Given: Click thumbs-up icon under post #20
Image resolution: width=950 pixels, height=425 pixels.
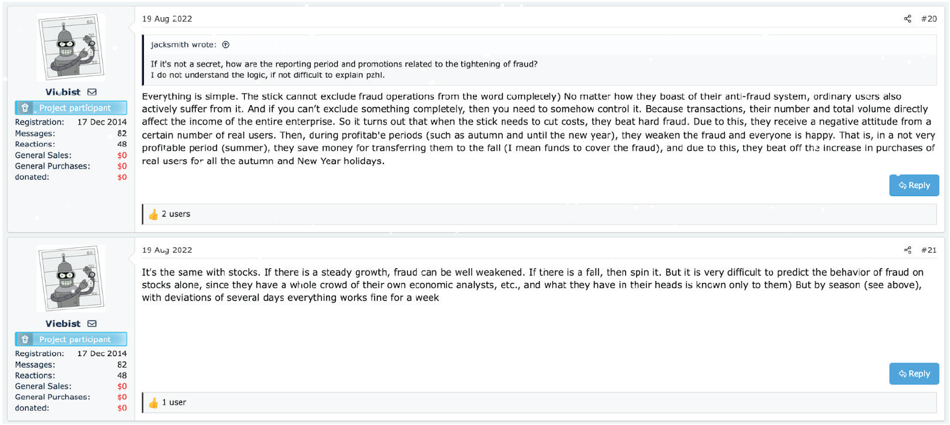Looking at the screenshot, I should [x=153, y=214].
